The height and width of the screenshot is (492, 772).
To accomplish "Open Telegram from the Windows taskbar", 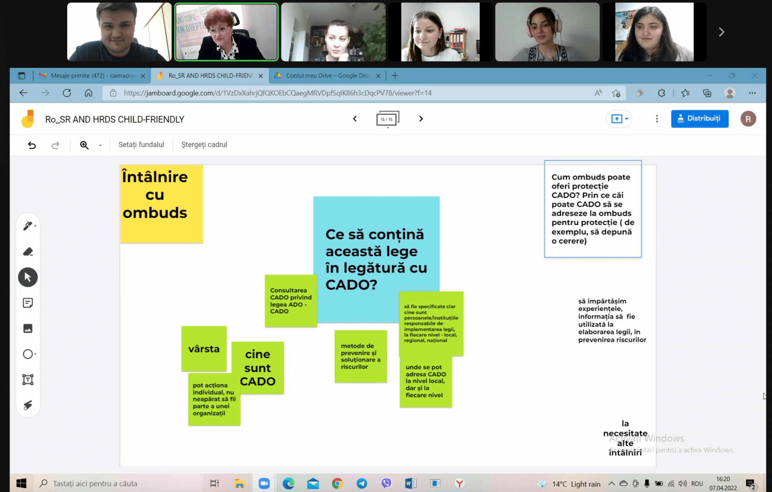I will [x=362, y=483].
